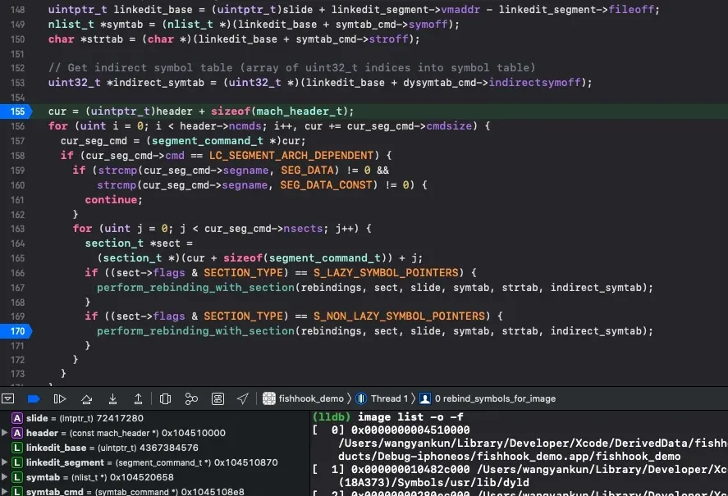Click the comment about the indirect symbol table
The width and height of the screenshot is (728, 496).
click(x=291, y=68)
